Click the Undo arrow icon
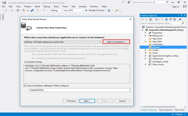Screen dimensions: 188x116 (x=38, y=10)
